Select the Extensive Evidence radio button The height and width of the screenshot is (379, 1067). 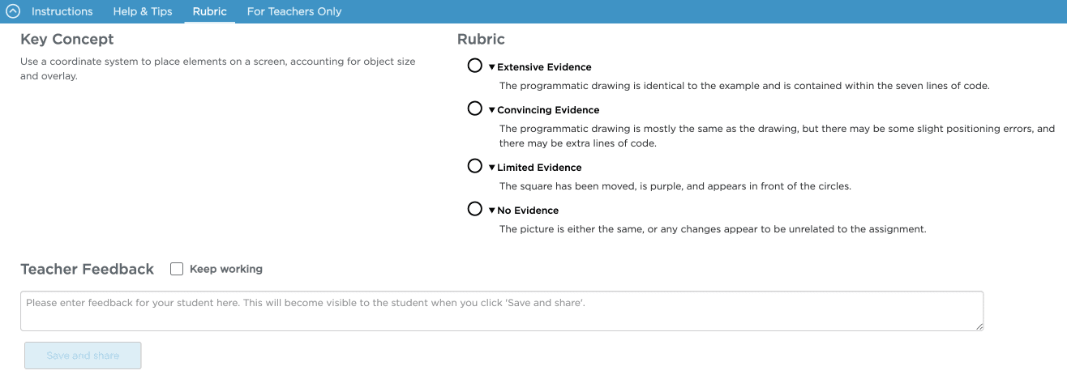pos(475,66)
